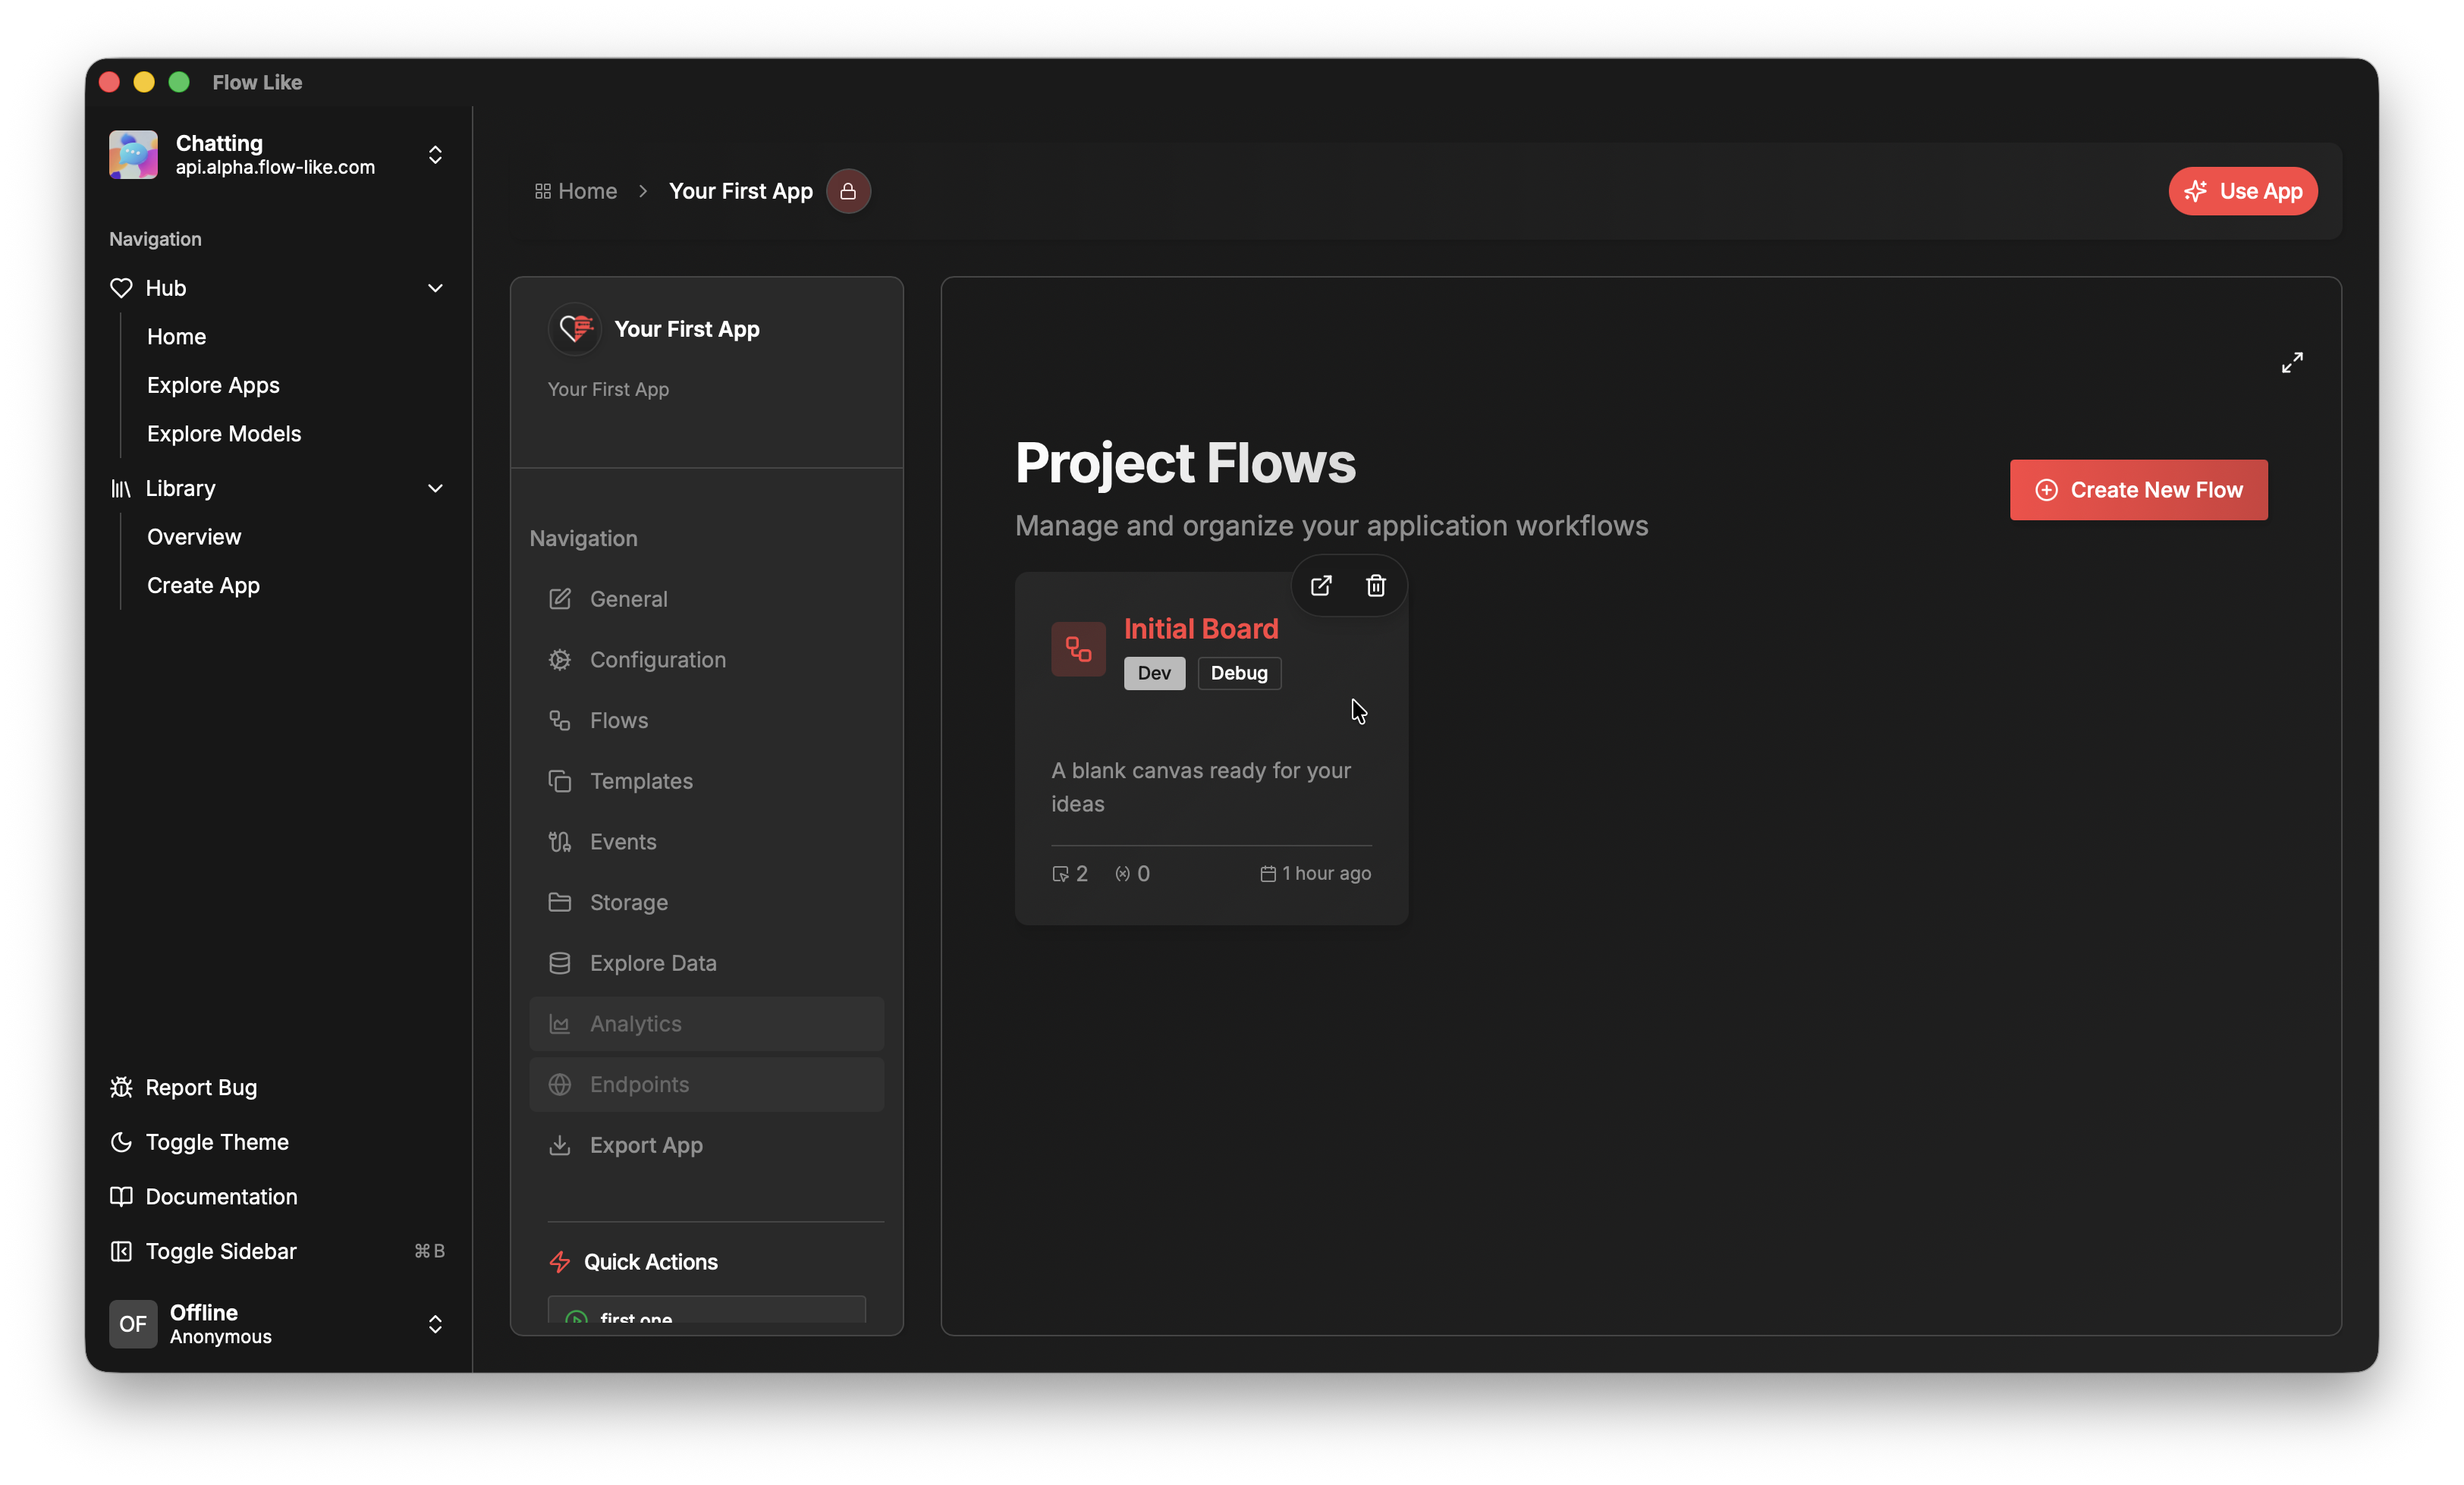The image size is (2464, 1485).
Task: Click the Initial Board red flow-node icon
Action: (1078, 649)
